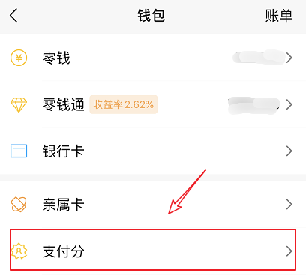Expand chevron on 支付分 row
The image size is (306, 276).
pyautogui.click(x=289, y=251)
